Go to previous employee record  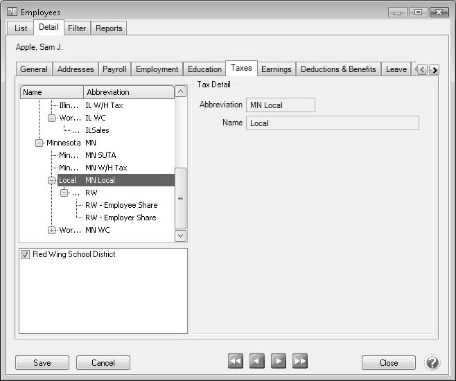(x=257, y=361)
